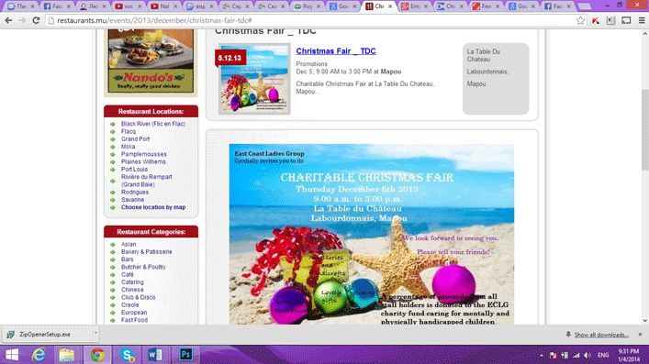Show all downloads link
649x364 pixels.
pos(601,335)
